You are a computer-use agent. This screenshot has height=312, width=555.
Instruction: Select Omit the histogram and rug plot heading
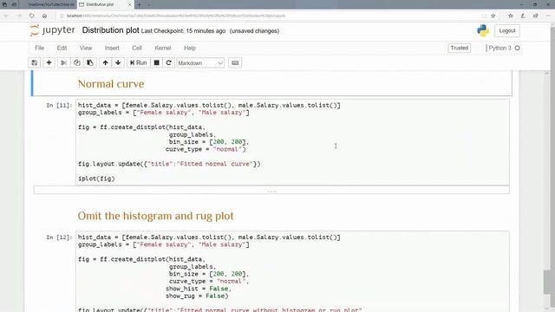pyautogui.click(x=155, y=216)
